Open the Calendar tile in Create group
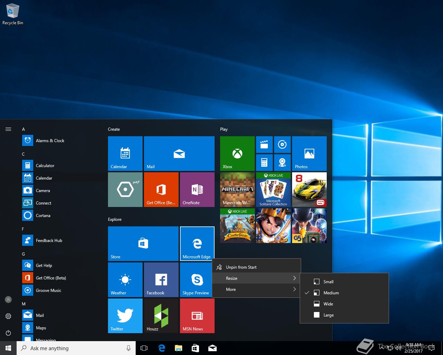 pyautogui.click(x=125, y=154)
